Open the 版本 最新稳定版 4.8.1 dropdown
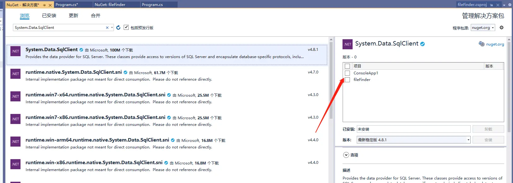Image resolution: width=513 pixels, height=183 pixels. click(x=414, y=140)
